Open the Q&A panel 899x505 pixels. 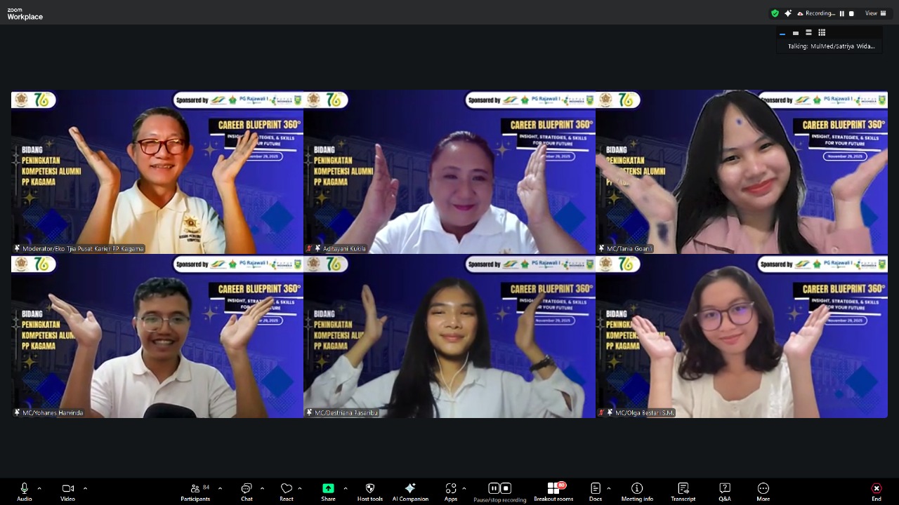point(724,492)
